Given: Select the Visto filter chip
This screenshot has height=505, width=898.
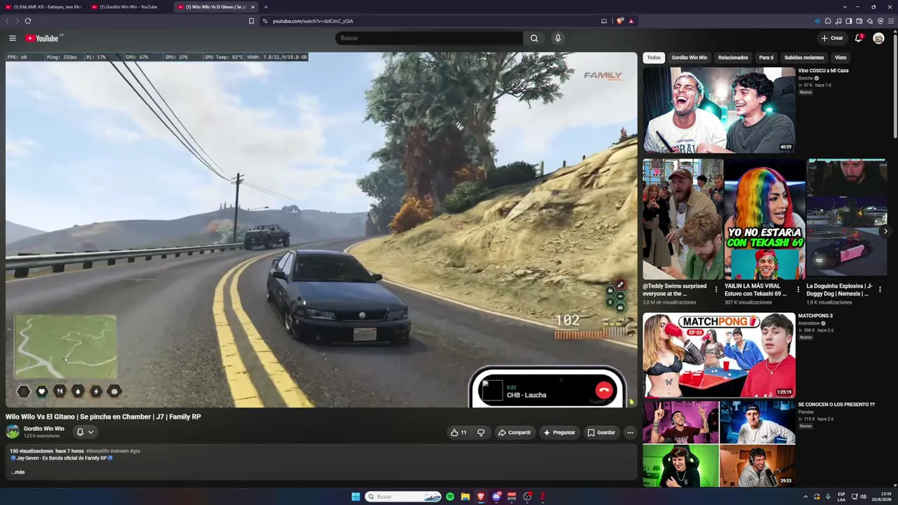Looking at the screenshot, I should coord(840,58).
